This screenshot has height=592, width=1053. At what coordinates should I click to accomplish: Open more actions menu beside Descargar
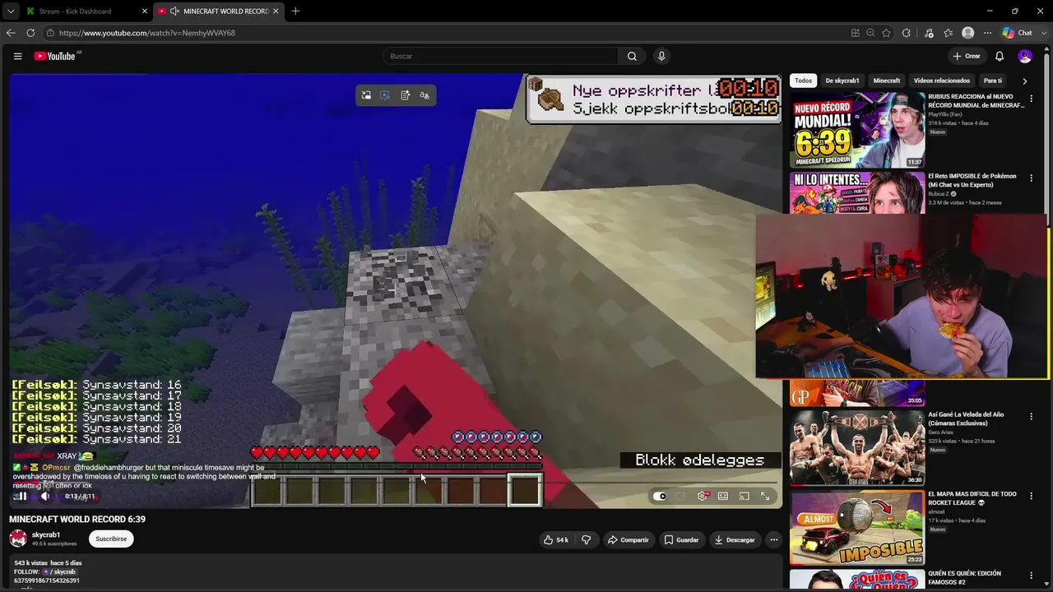(773, 539)
